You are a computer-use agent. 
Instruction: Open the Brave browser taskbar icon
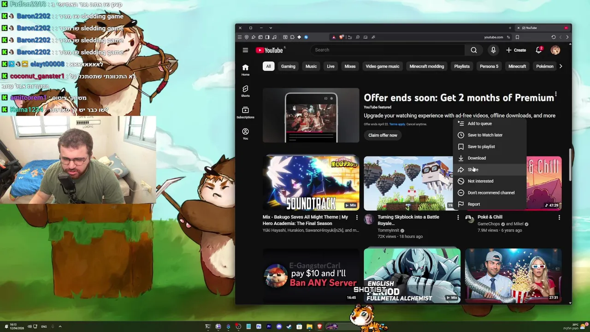(319, 326)
